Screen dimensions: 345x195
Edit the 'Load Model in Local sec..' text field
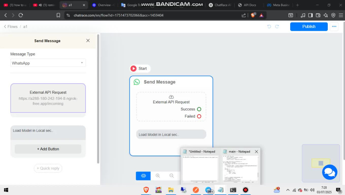tap(48, 133)
